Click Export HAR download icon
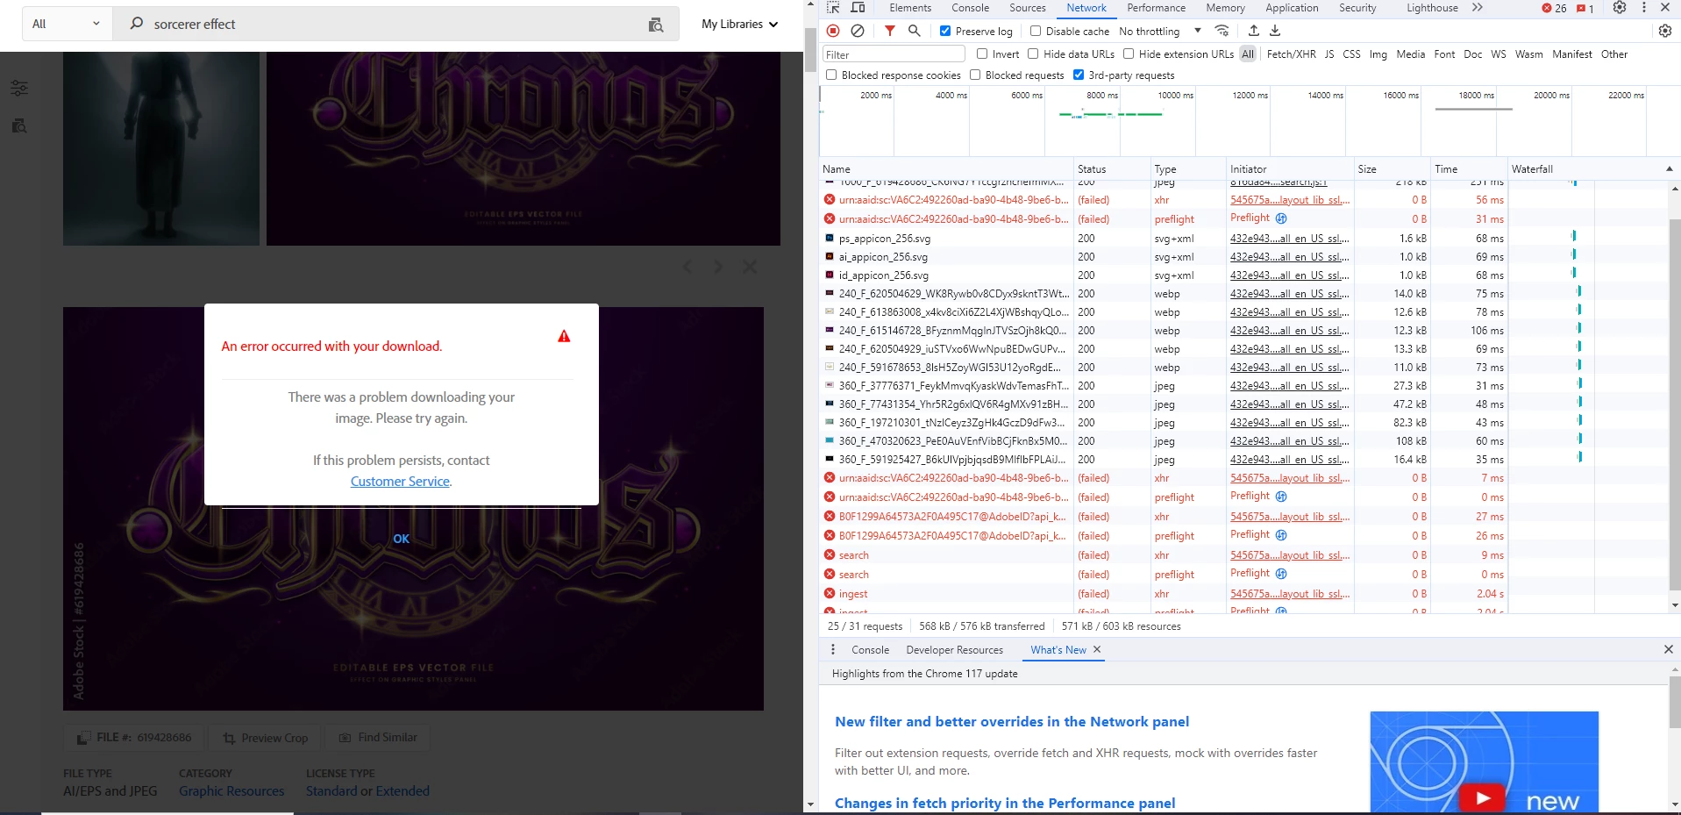This screenshot has width=1681, height=815. tap(1275, 31)
